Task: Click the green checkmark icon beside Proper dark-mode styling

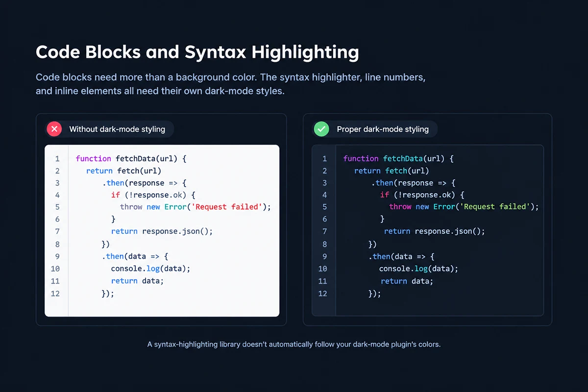Action: point(321,129)
